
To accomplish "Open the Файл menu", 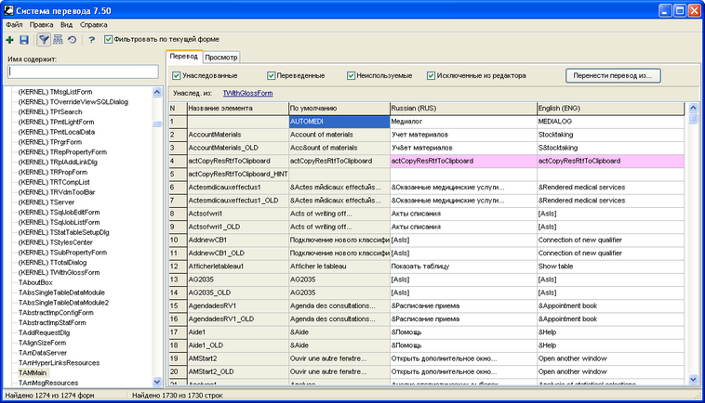I will click(14, 25).
